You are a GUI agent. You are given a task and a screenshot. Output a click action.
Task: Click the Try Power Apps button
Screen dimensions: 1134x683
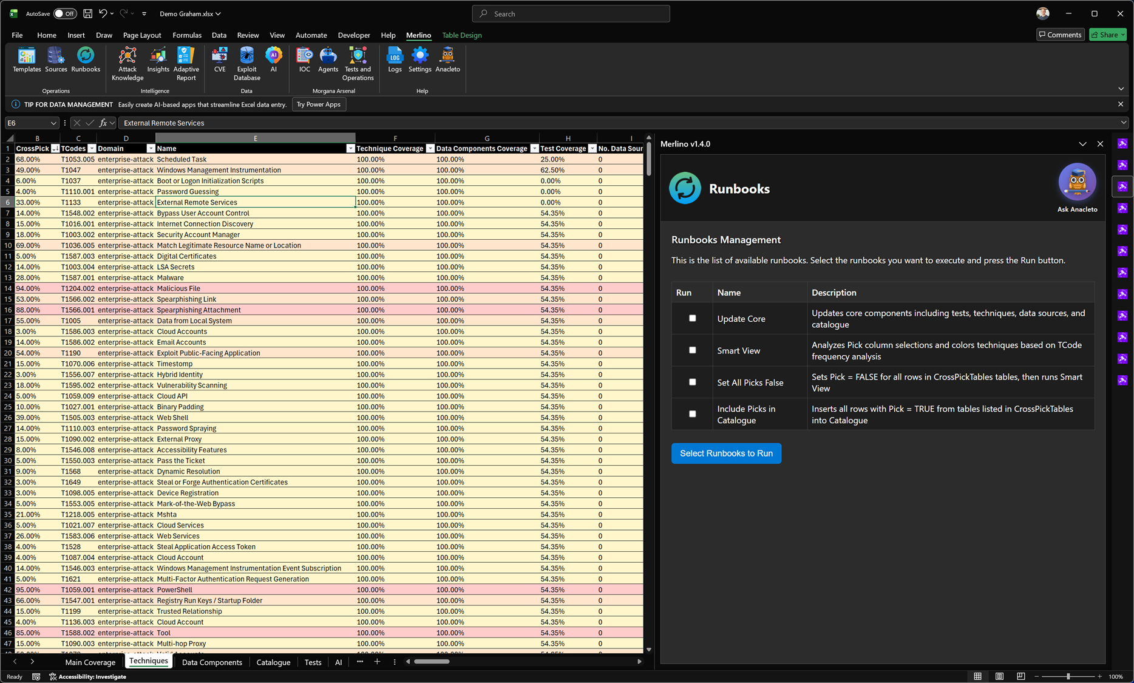[318, 104]
